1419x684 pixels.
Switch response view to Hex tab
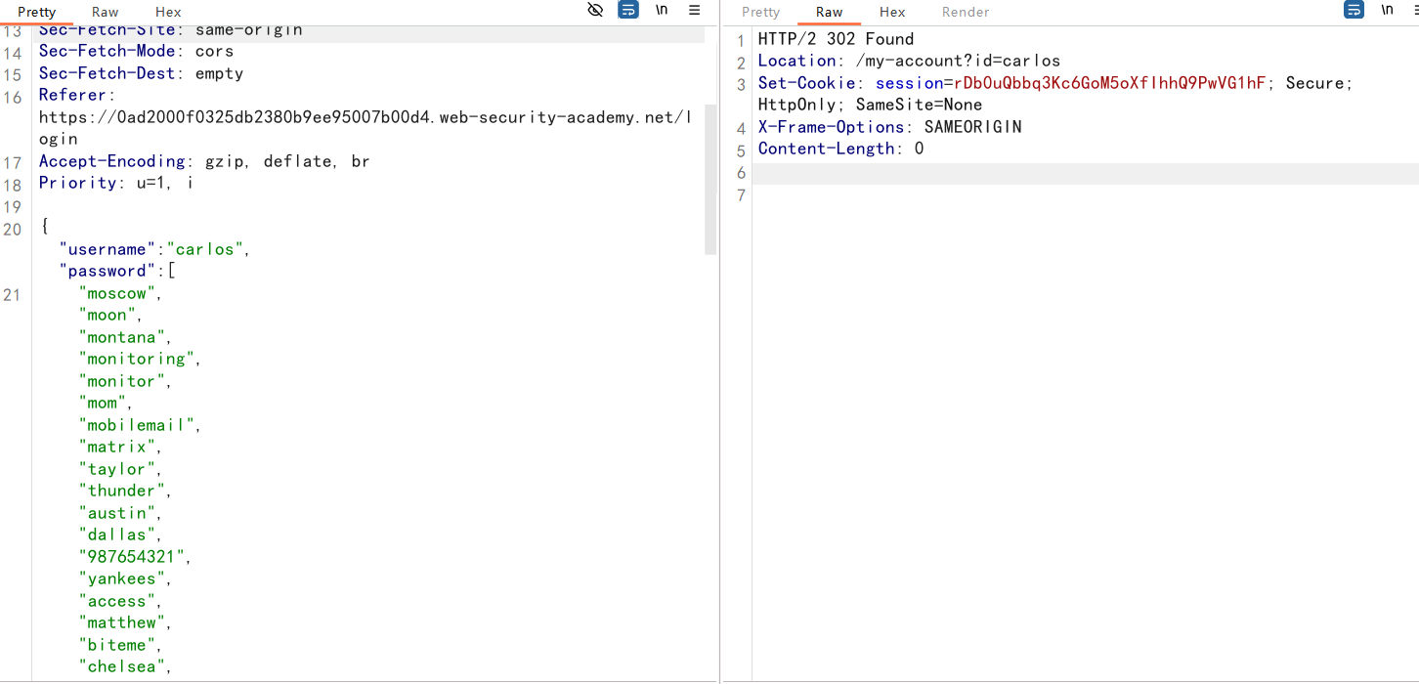tap(891, 12)
